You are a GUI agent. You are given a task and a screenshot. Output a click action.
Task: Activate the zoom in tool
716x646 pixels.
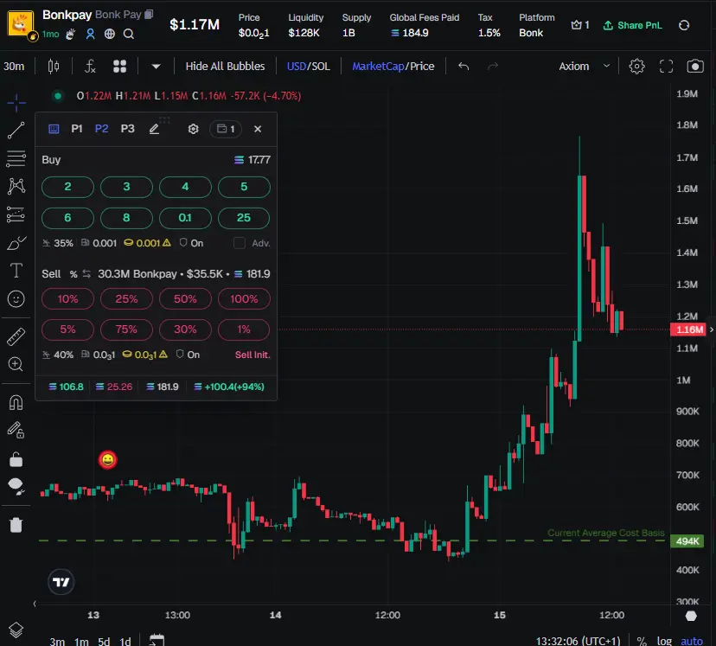tap(16, 364)
